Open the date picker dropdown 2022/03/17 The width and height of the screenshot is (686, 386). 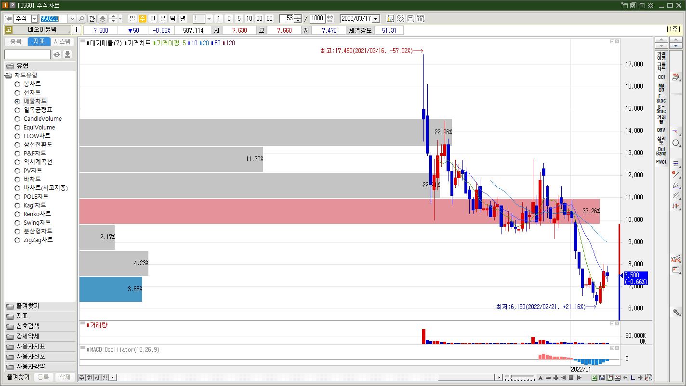(376, 19)
